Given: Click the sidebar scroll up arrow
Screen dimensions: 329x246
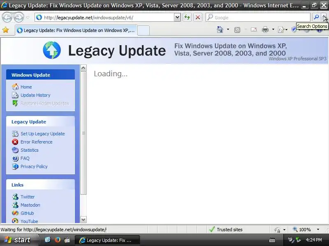Looking at the screenshot, I should coord(83,68).
